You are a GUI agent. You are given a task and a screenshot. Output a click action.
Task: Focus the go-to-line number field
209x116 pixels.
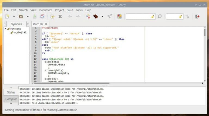pyautogui.click(x=172, y=17)
